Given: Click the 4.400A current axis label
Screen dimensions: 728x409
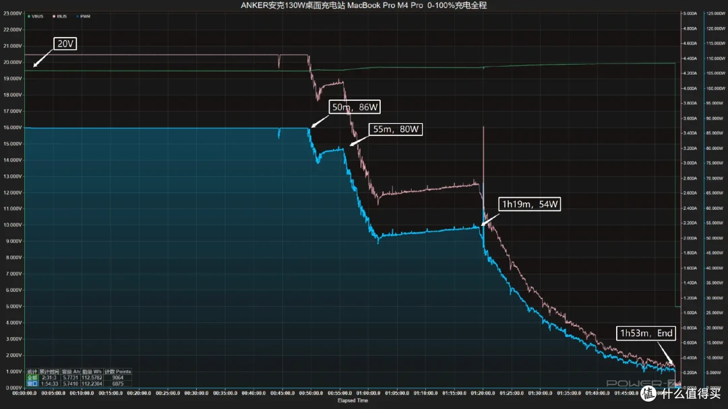Looking at the screenshot, I should pyautogui.click(x=690, y=59).
